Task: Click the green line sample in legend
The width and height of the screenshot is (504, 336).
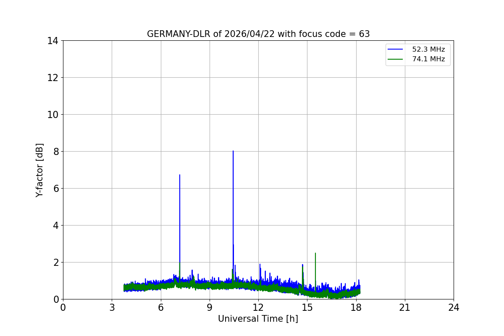Action: [x=396, y=59]
